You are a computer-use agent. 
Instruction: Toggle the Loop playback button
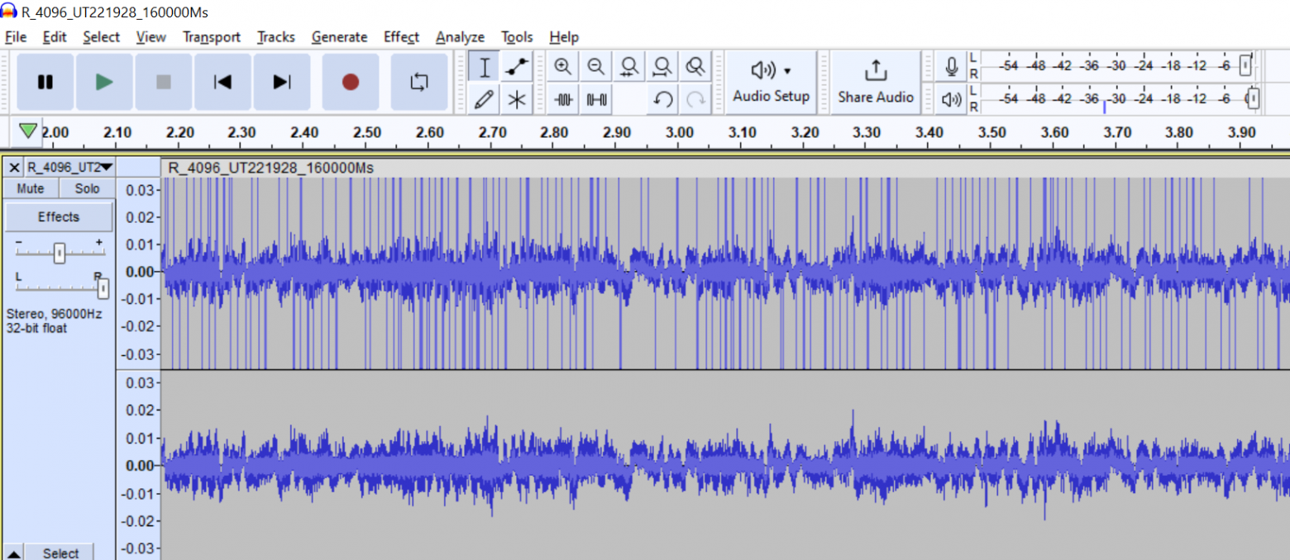click(419, 82)
